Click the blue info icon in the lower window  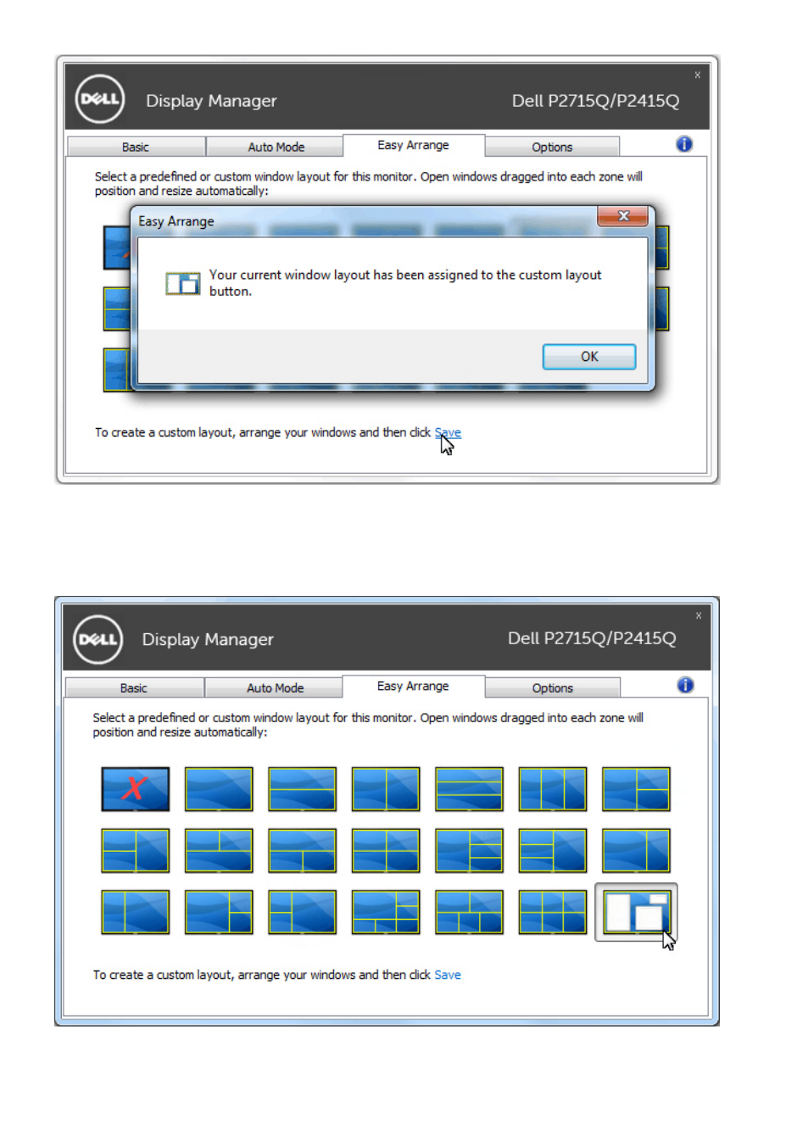pyautogui.click(x=685, y=685)
